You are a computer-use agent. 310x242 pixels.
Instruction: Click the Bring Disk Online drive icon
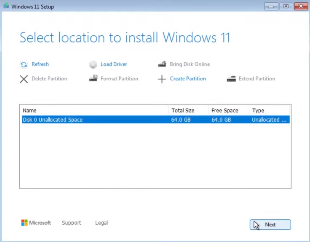[x=162, y=64]
